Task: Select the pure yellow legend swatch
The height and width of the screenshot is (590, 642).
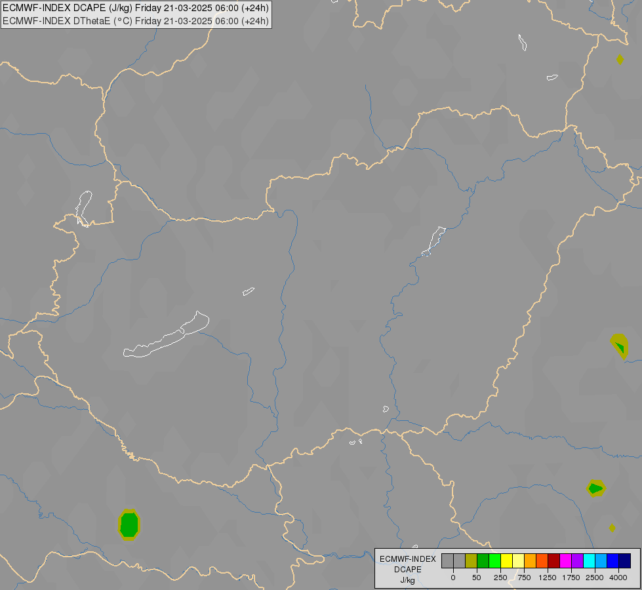Action: (x=507, y=561)
